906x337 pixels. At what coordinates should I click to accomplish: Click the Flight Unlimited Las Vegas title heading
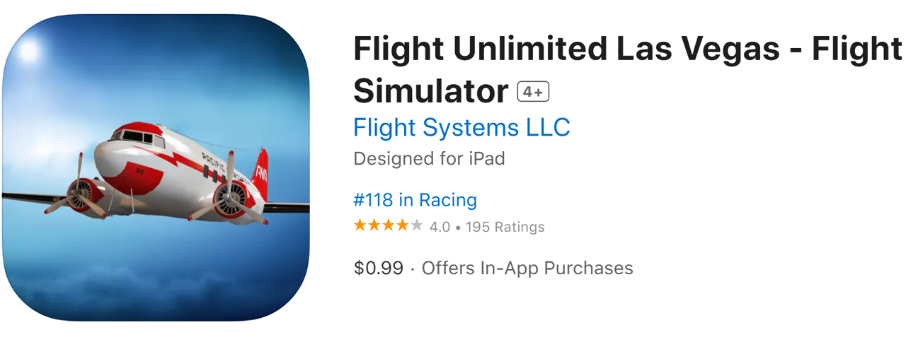tap(628, 70)
